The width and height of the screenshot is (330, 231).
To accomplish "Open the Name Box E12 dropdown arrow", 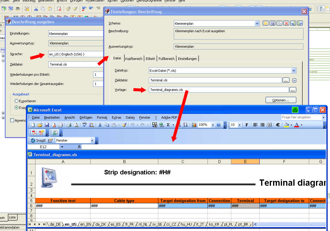I will point(62,147).
